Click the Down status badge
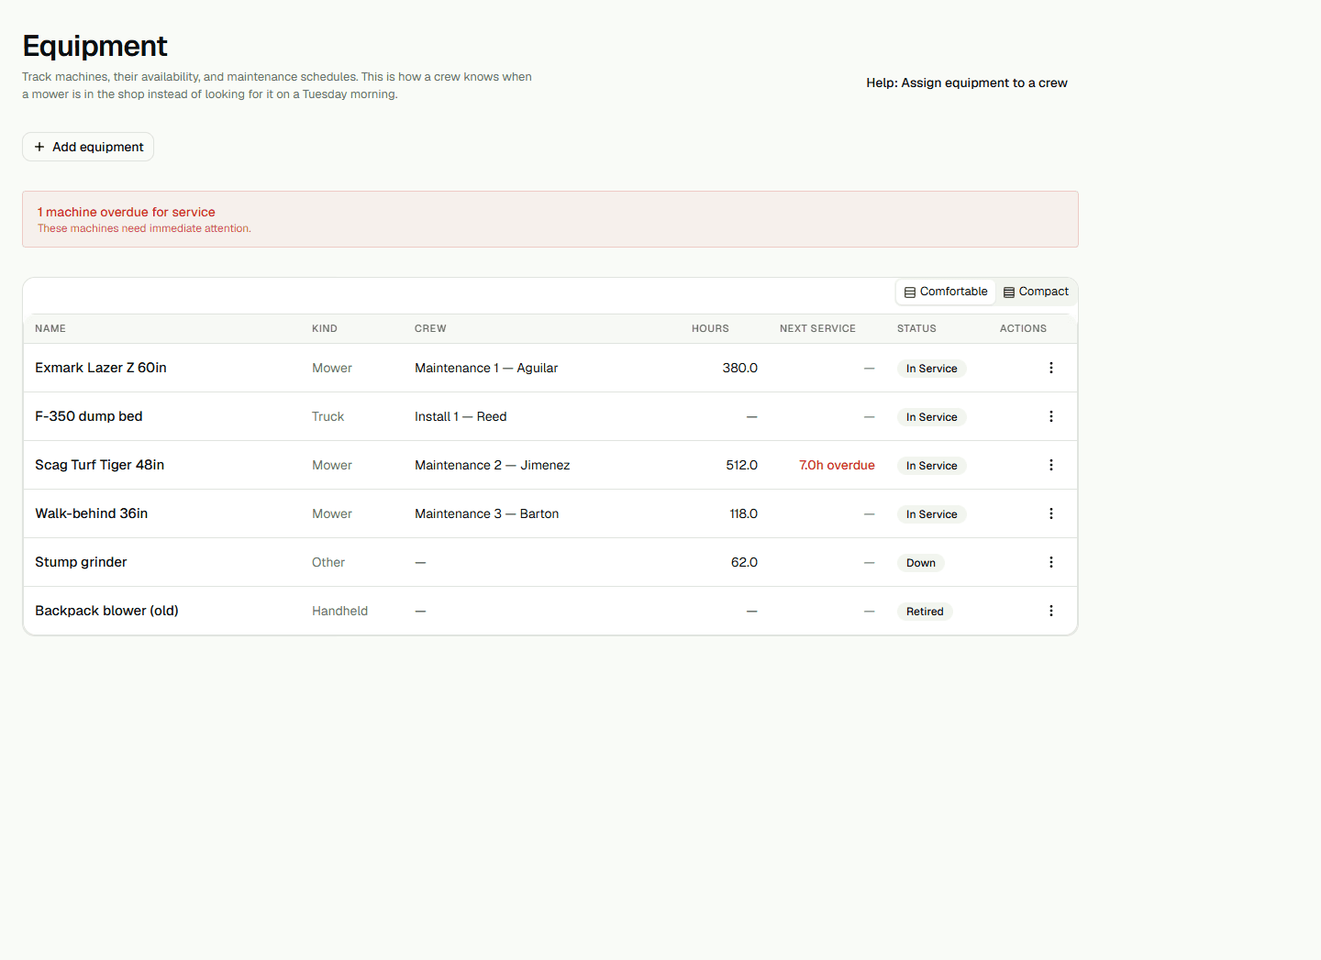This screenshot has width=1321, height=960. coord(921,563)
